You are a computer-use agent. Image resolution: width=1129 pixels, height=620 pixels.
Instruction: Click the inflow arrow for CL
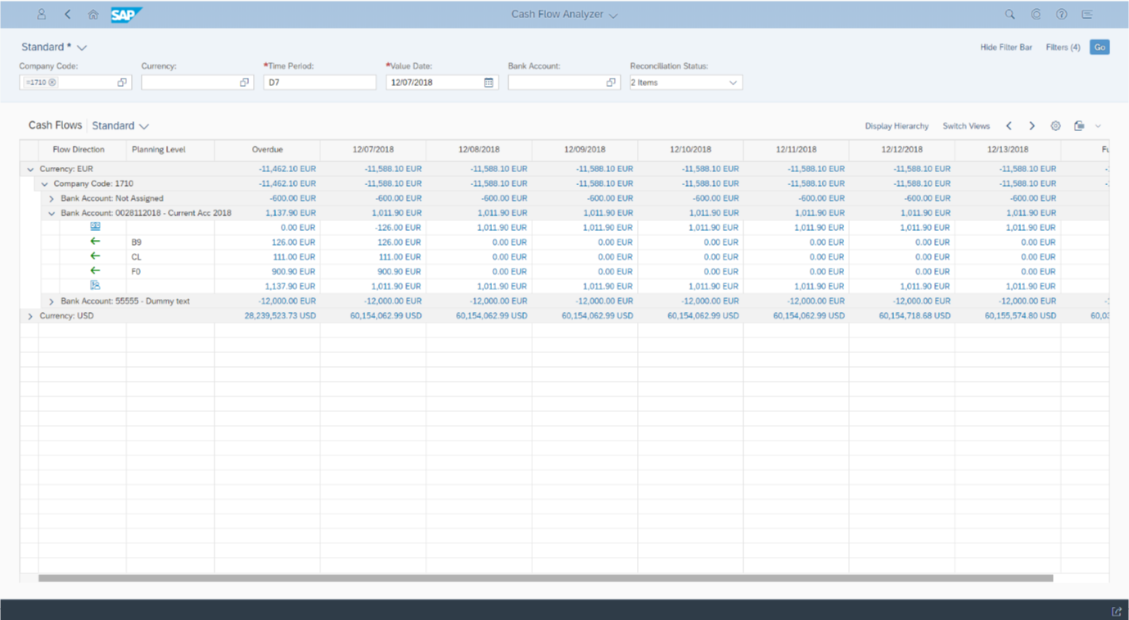click(95, 256)
